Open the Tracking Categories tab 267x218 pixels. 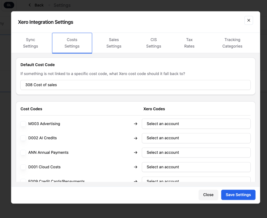[232, 43]
